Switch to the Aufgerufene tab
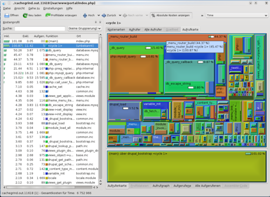 tap(183, 186)
